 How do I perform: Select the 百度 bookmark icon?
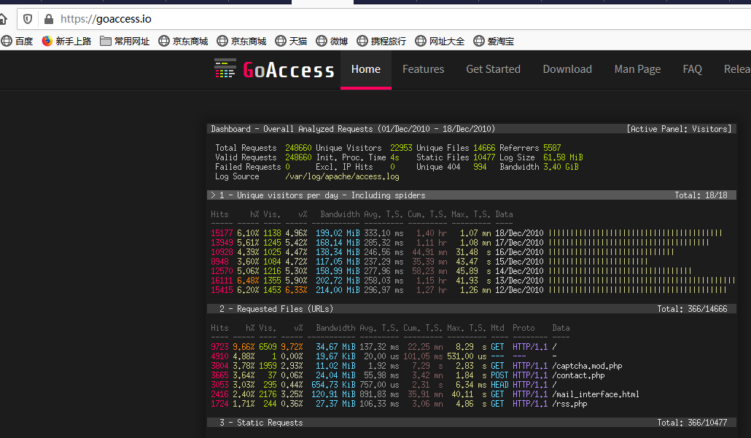[6, 42]
